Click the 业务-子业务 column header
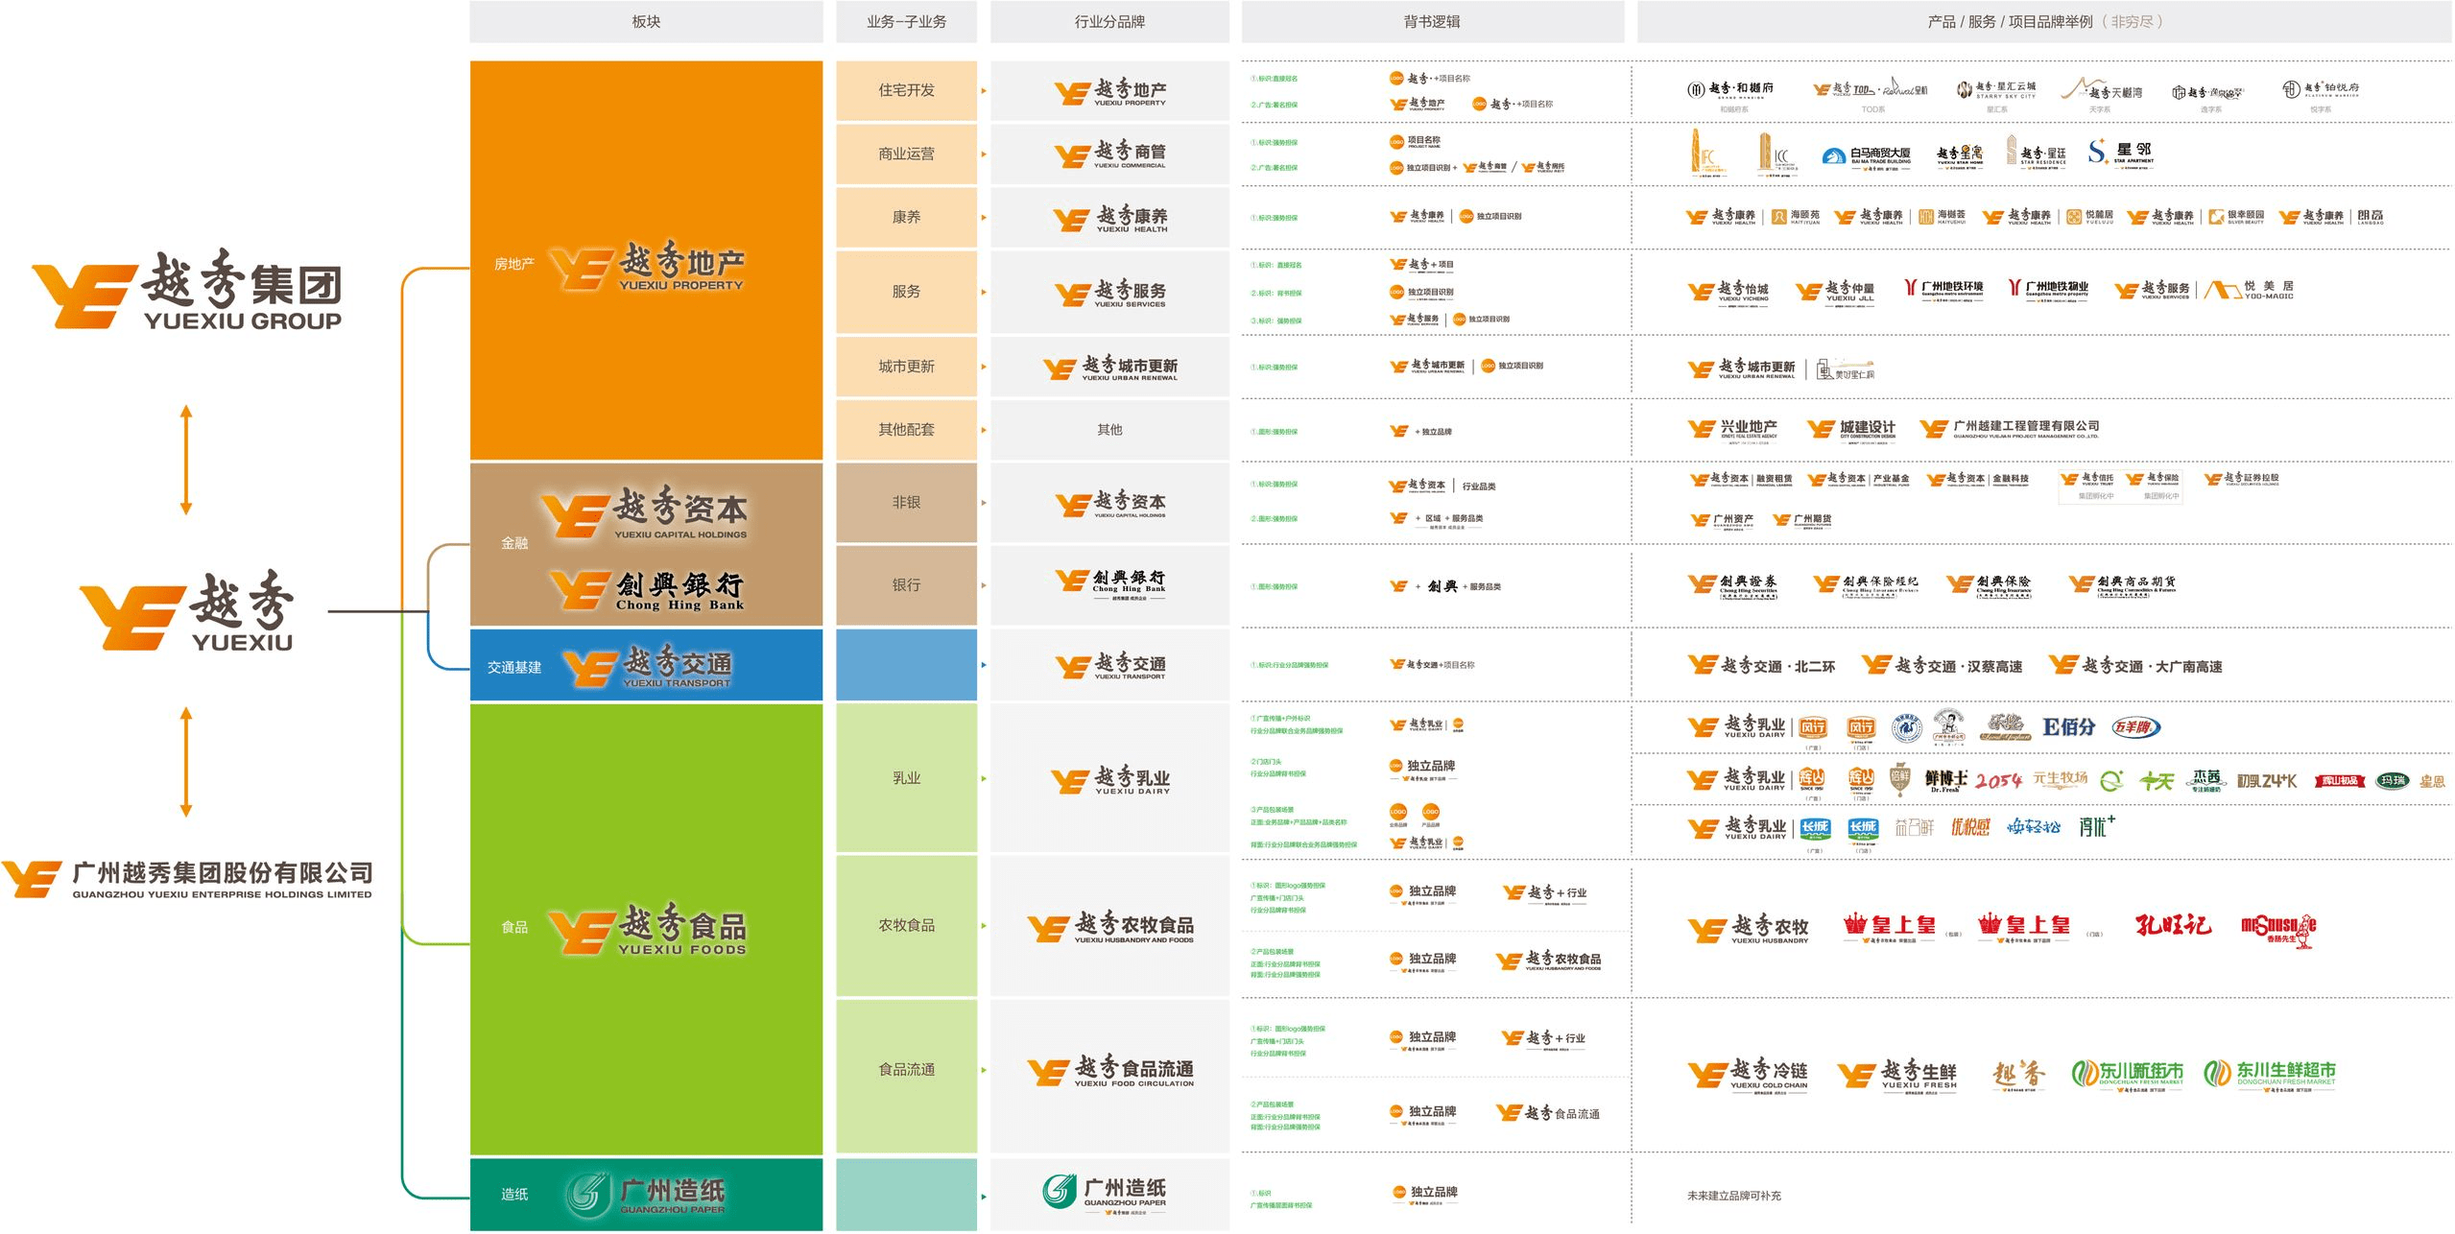Image resolution: width=2455 pixels, height=1234 pixels. (x=906, y=21)
